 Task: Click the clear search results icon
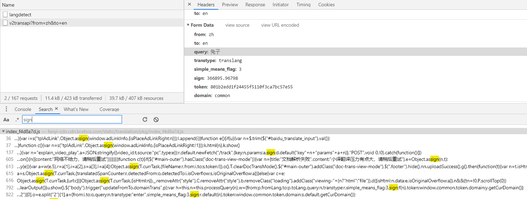click(x=156, y=120)
